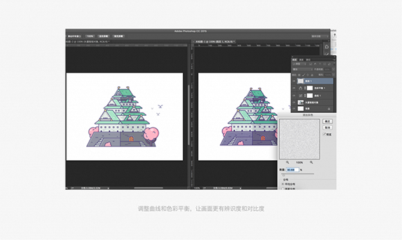The width and height of the screenshot is (402, 240).
Task: Select the curves adjustment layer icon
Action: pyautogui.click(x=300, y=96)
